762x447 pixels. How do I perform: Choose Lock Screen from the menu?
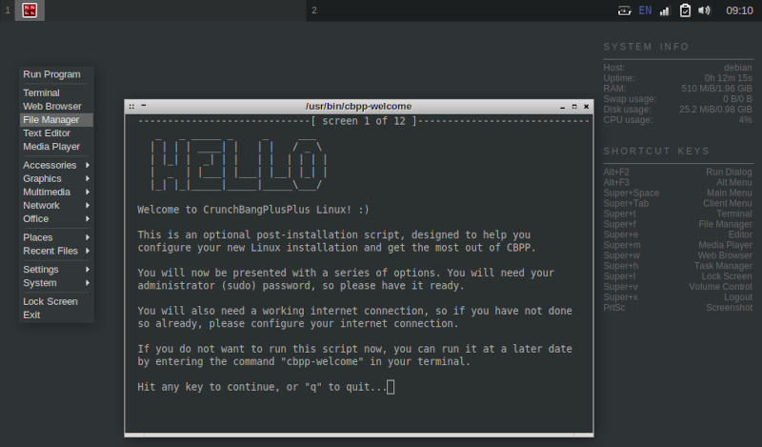(56, 301)
